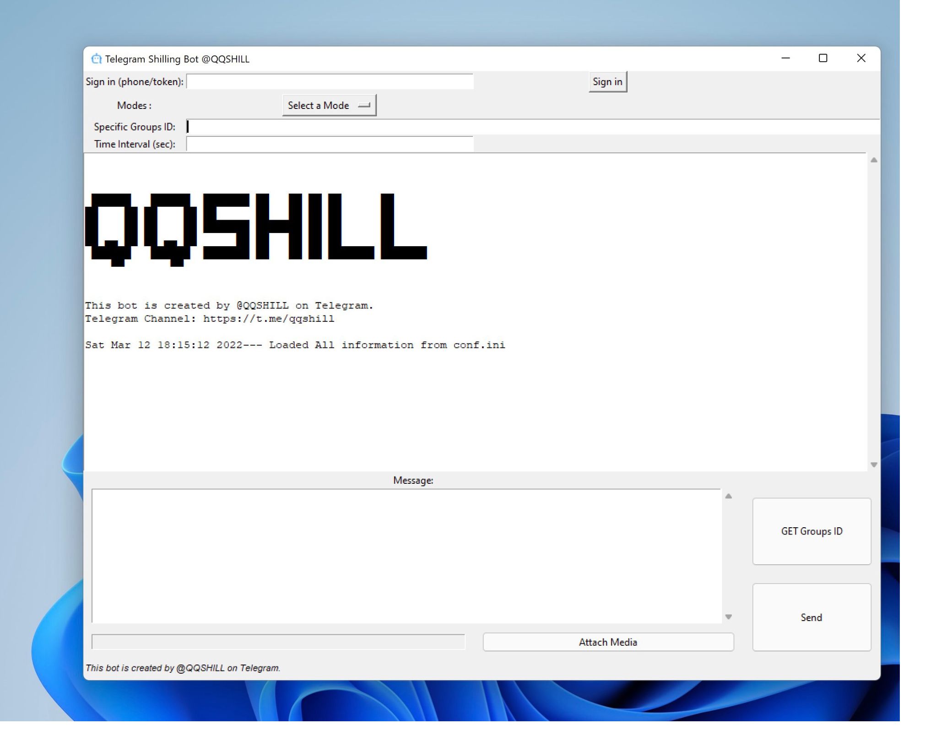This screenshot has height=746, width=947.
Task: Click the Attach Media button
Action: point(608,642)
